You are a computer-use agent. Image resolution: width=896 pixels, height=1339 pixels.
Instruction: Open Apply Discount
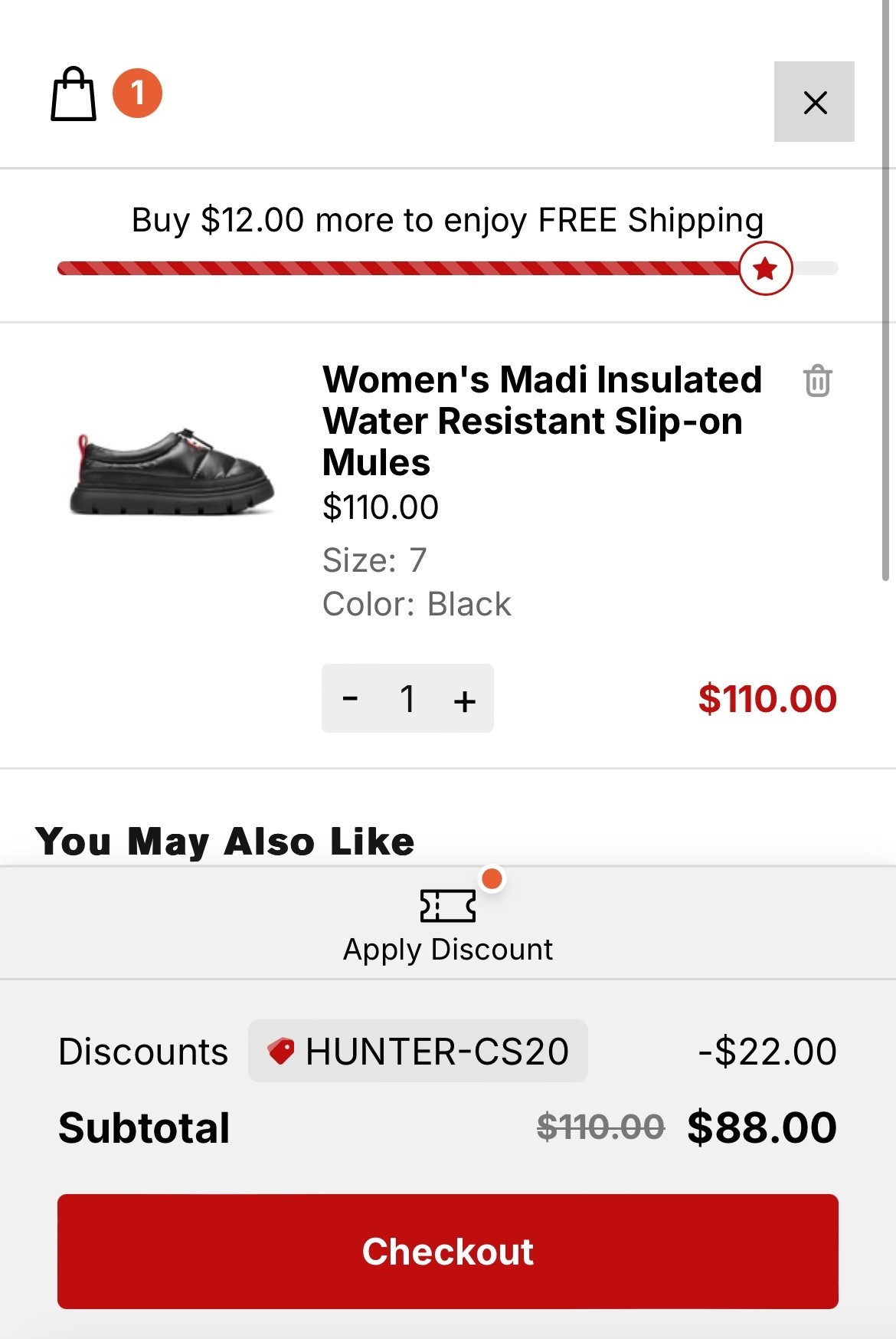(448, 949)
